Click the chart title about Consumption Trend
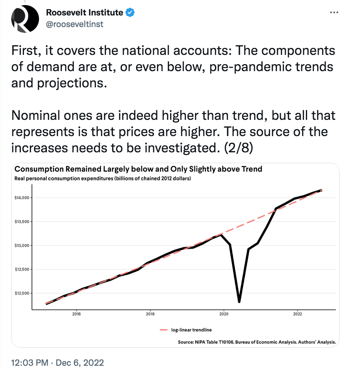 click(x=138, y=169)
